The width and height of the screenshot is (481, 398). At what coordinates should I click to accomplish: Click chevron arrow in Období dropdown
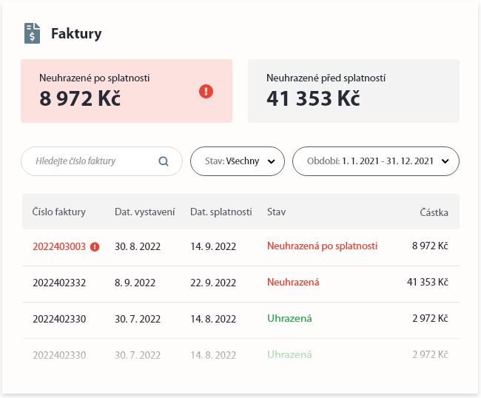[x=445, y=161]
